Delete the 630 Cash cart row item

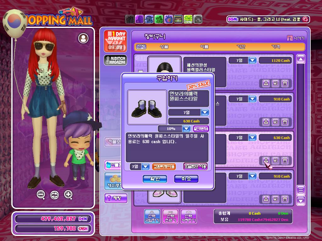[x=285, y=161]
